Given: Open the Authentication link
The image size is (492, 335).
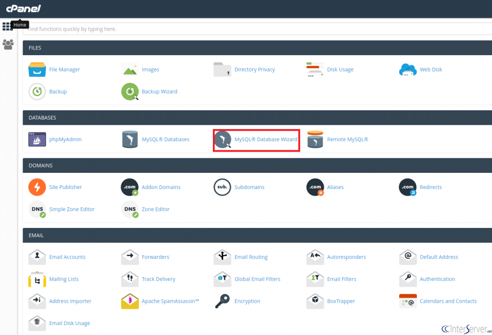Looking at the screenshot, I should point(437,279).
